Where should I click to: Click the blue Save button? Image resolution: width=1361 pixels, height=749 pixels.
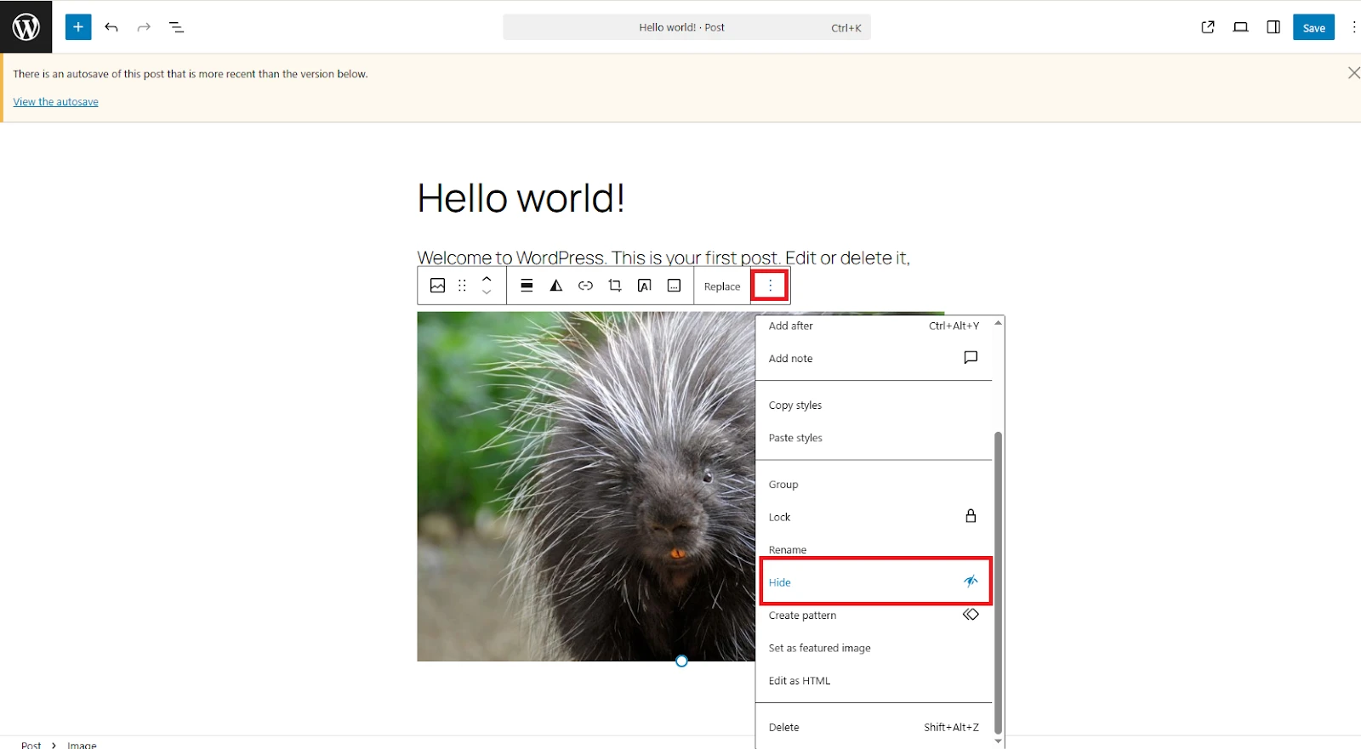coord(1313,27)
